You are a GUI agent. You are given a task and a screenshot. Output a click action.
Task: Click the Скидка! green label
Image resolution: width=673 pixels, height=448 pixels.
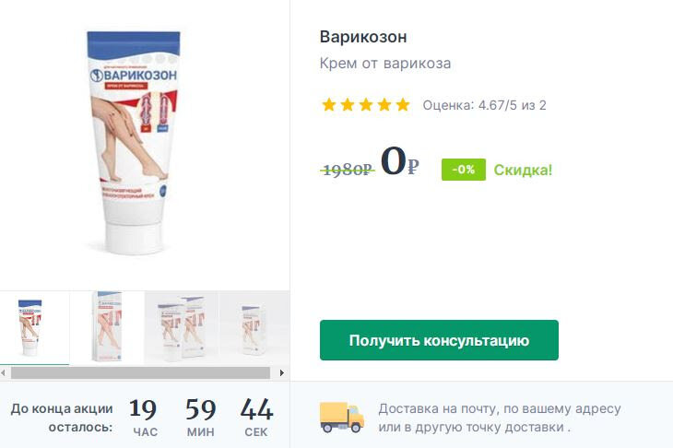(523, 170)
